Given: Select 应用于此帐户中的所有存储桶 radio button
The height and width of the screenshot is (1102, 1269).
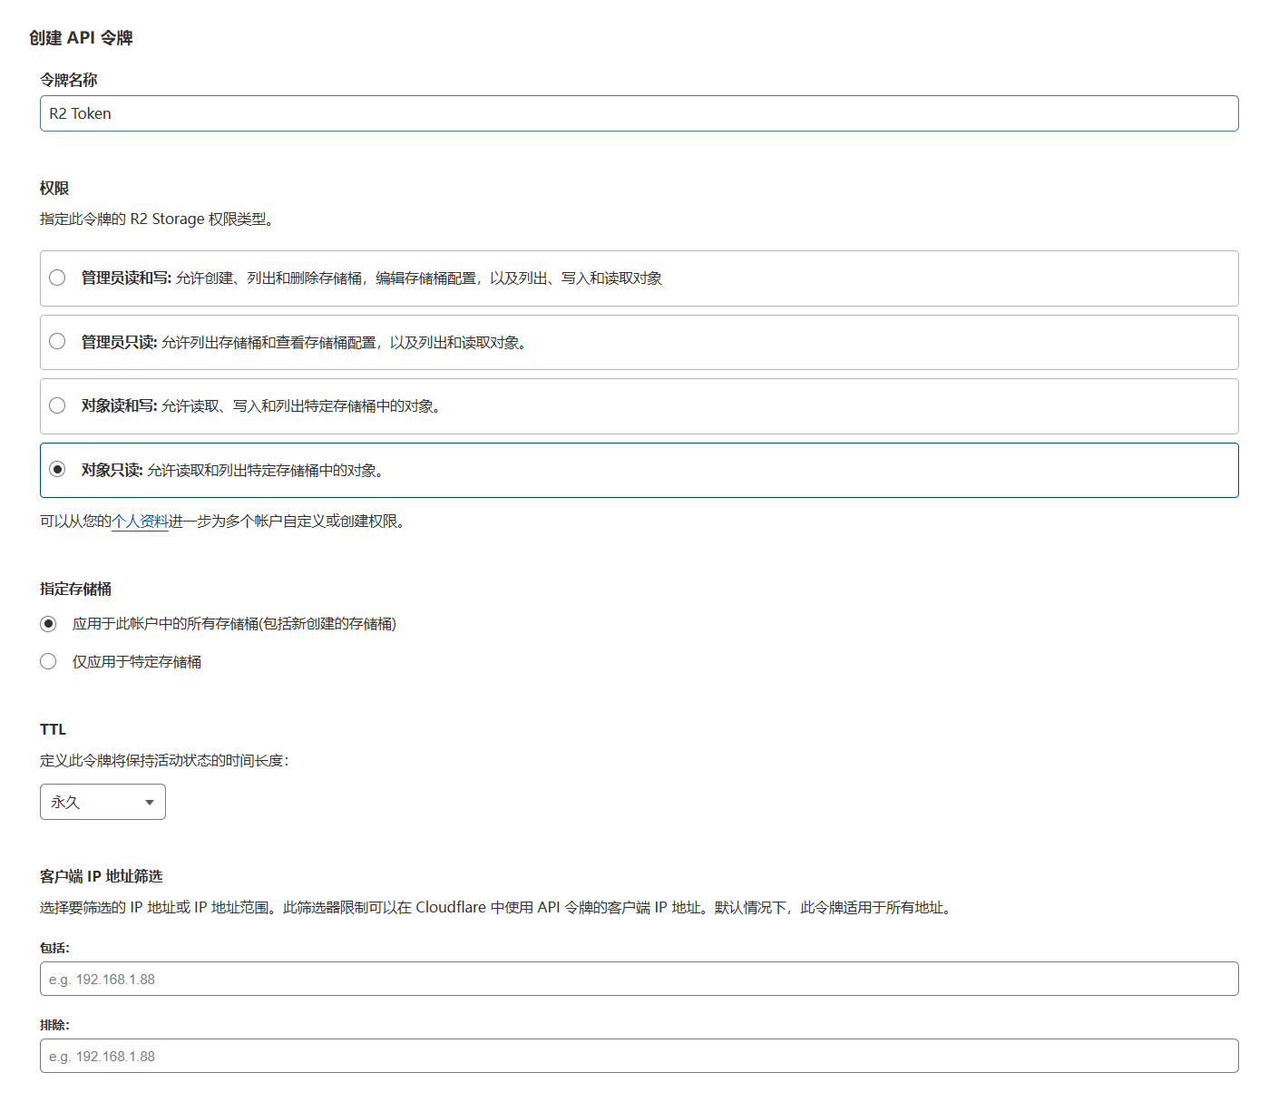Looking at the screenshot, I should coord(48,624).
